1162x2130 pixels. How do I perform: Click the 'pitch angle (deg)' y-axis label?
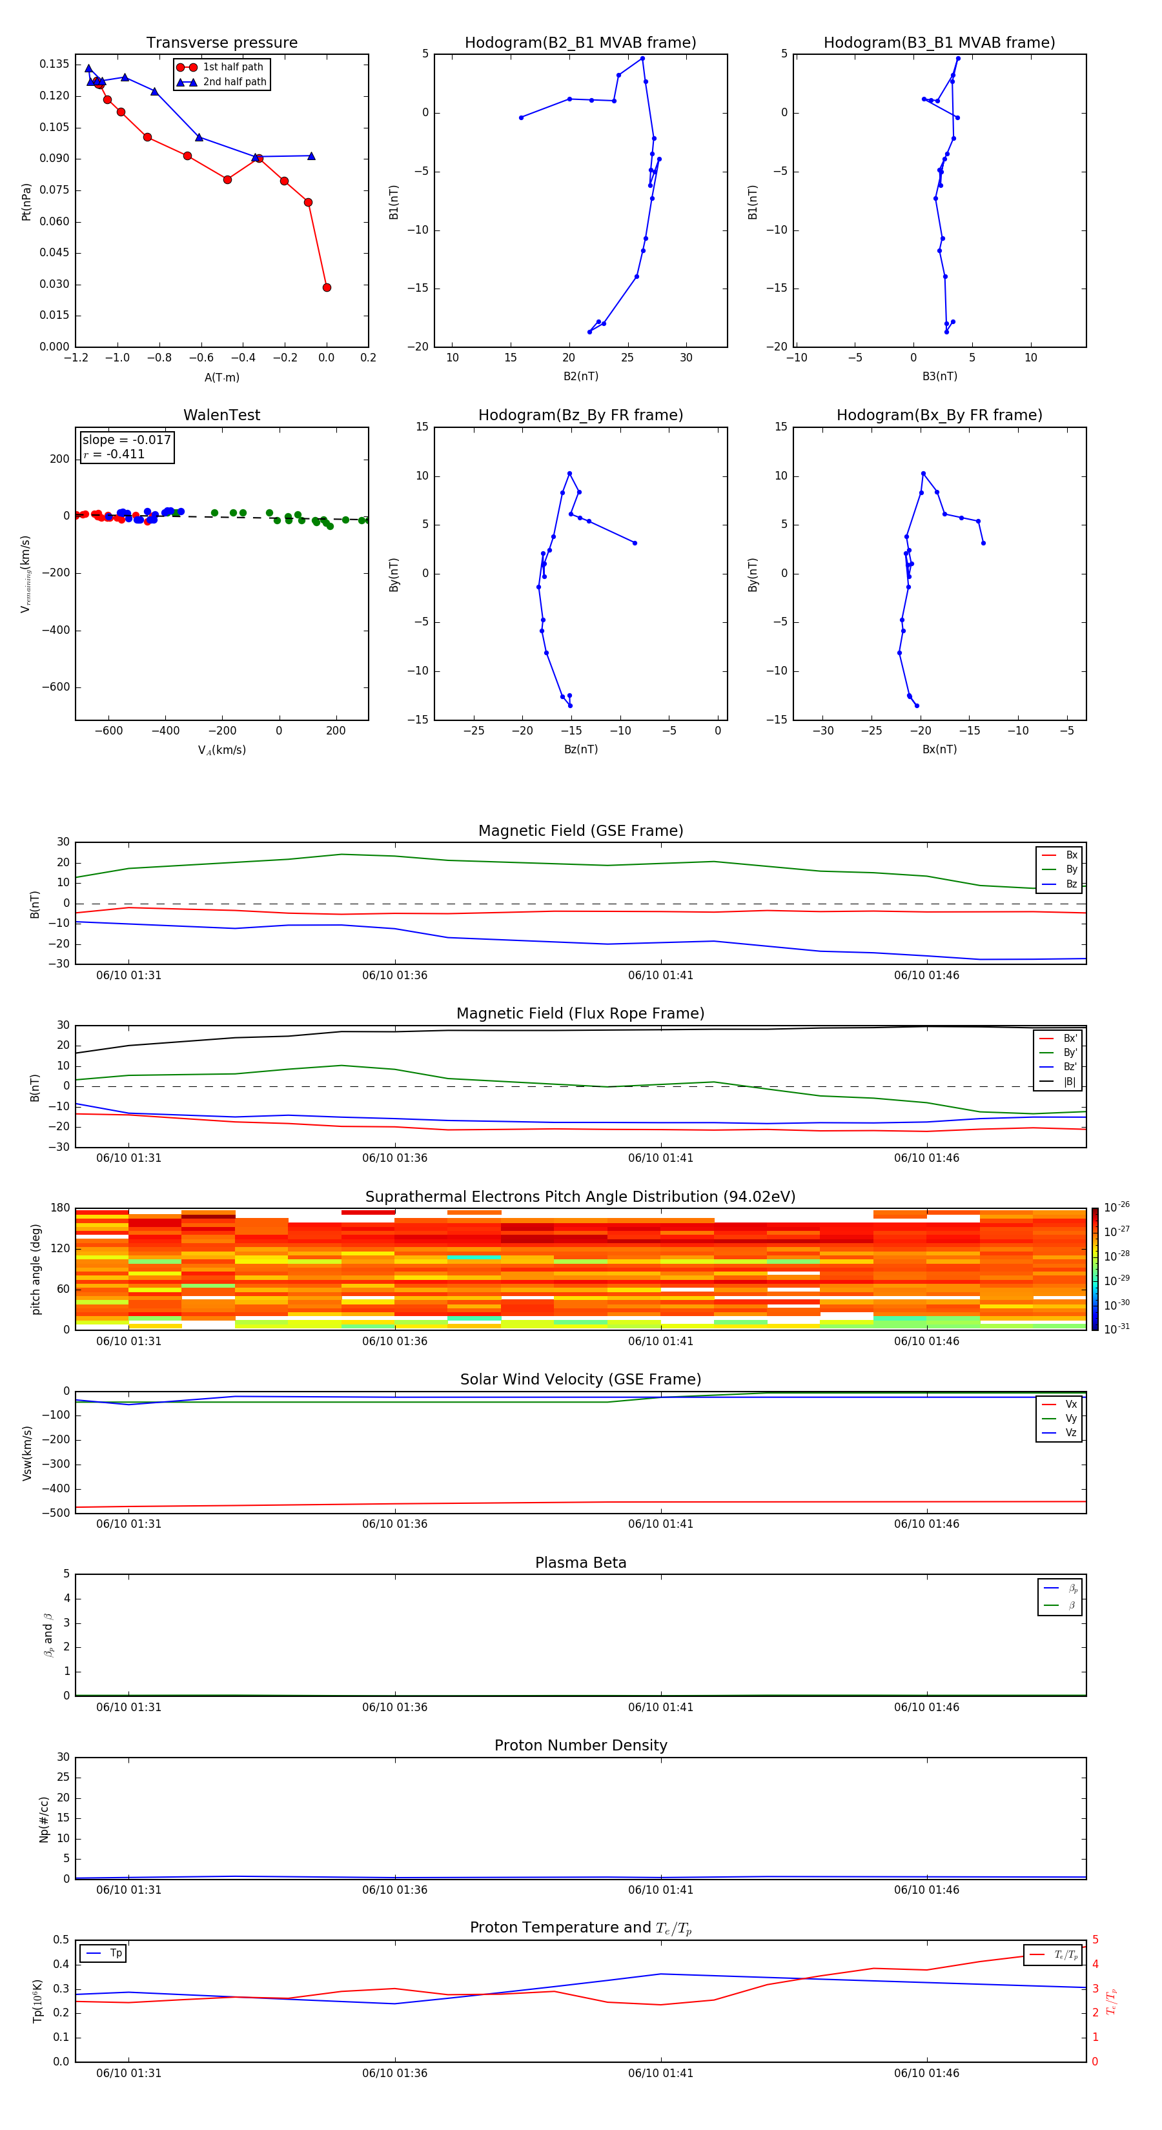click(x=36, y=1269)
